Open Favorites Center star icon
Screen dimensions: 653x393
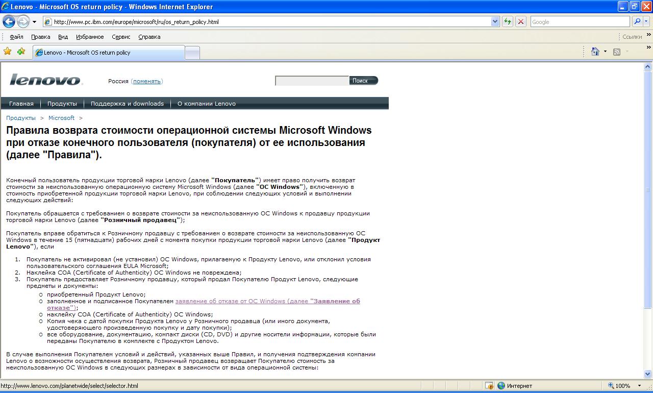coord(8,52)
